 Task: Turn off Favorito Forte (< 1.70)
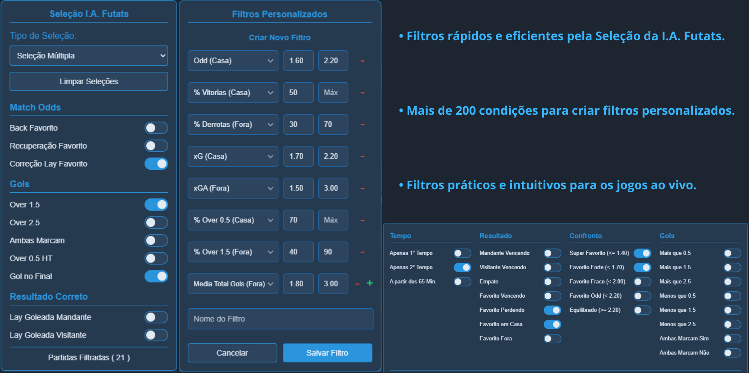click(643, 268)
